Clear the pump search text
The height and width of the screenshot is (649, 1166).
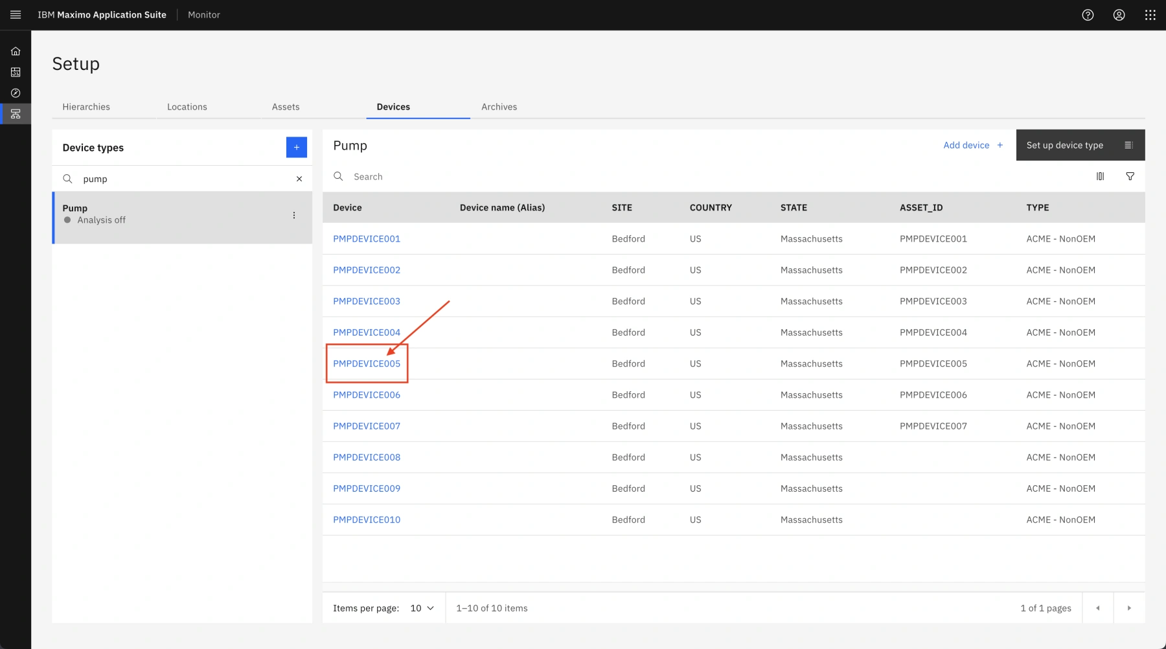pyautogui.click(x=299, y=179)
